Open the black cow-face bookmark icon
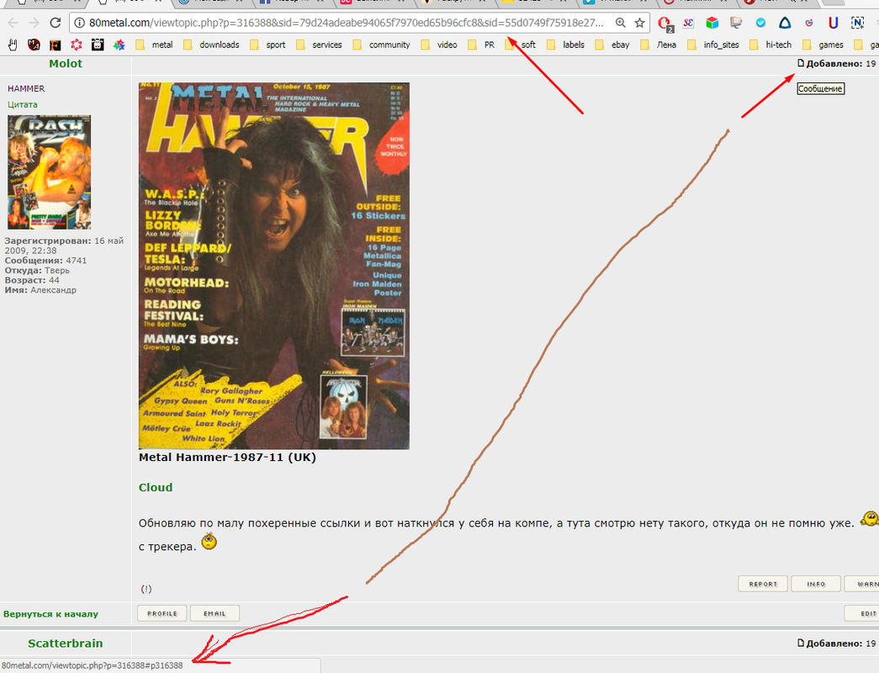Image resolution: width=879 pixels, height=673 pixels. pyautogui.click(x=98, y=45)
